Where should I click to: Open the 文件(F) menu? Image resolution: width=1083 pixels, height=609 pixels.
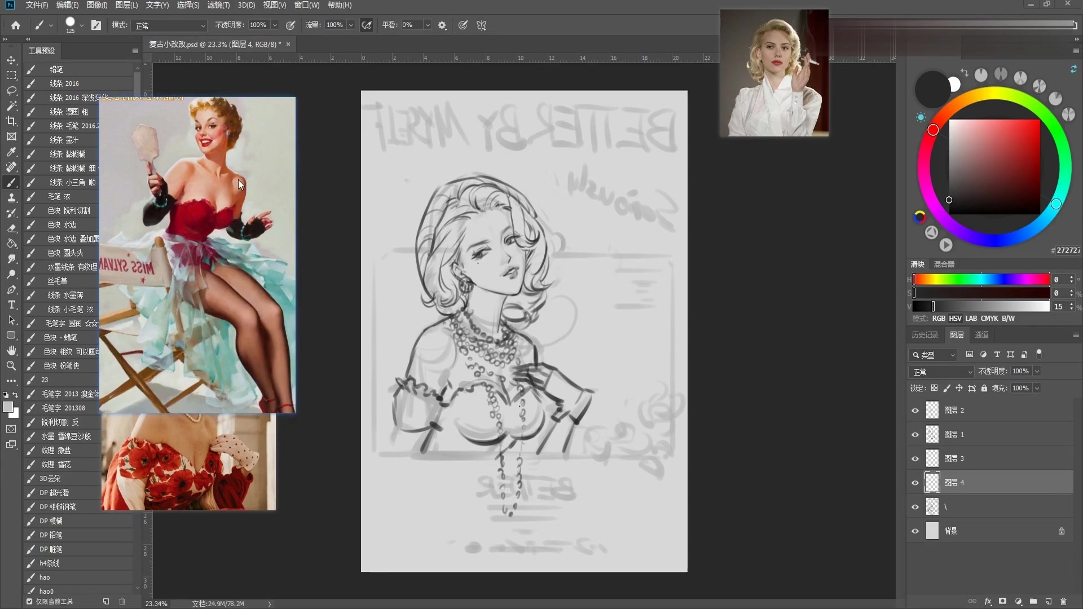pos(37,5)
